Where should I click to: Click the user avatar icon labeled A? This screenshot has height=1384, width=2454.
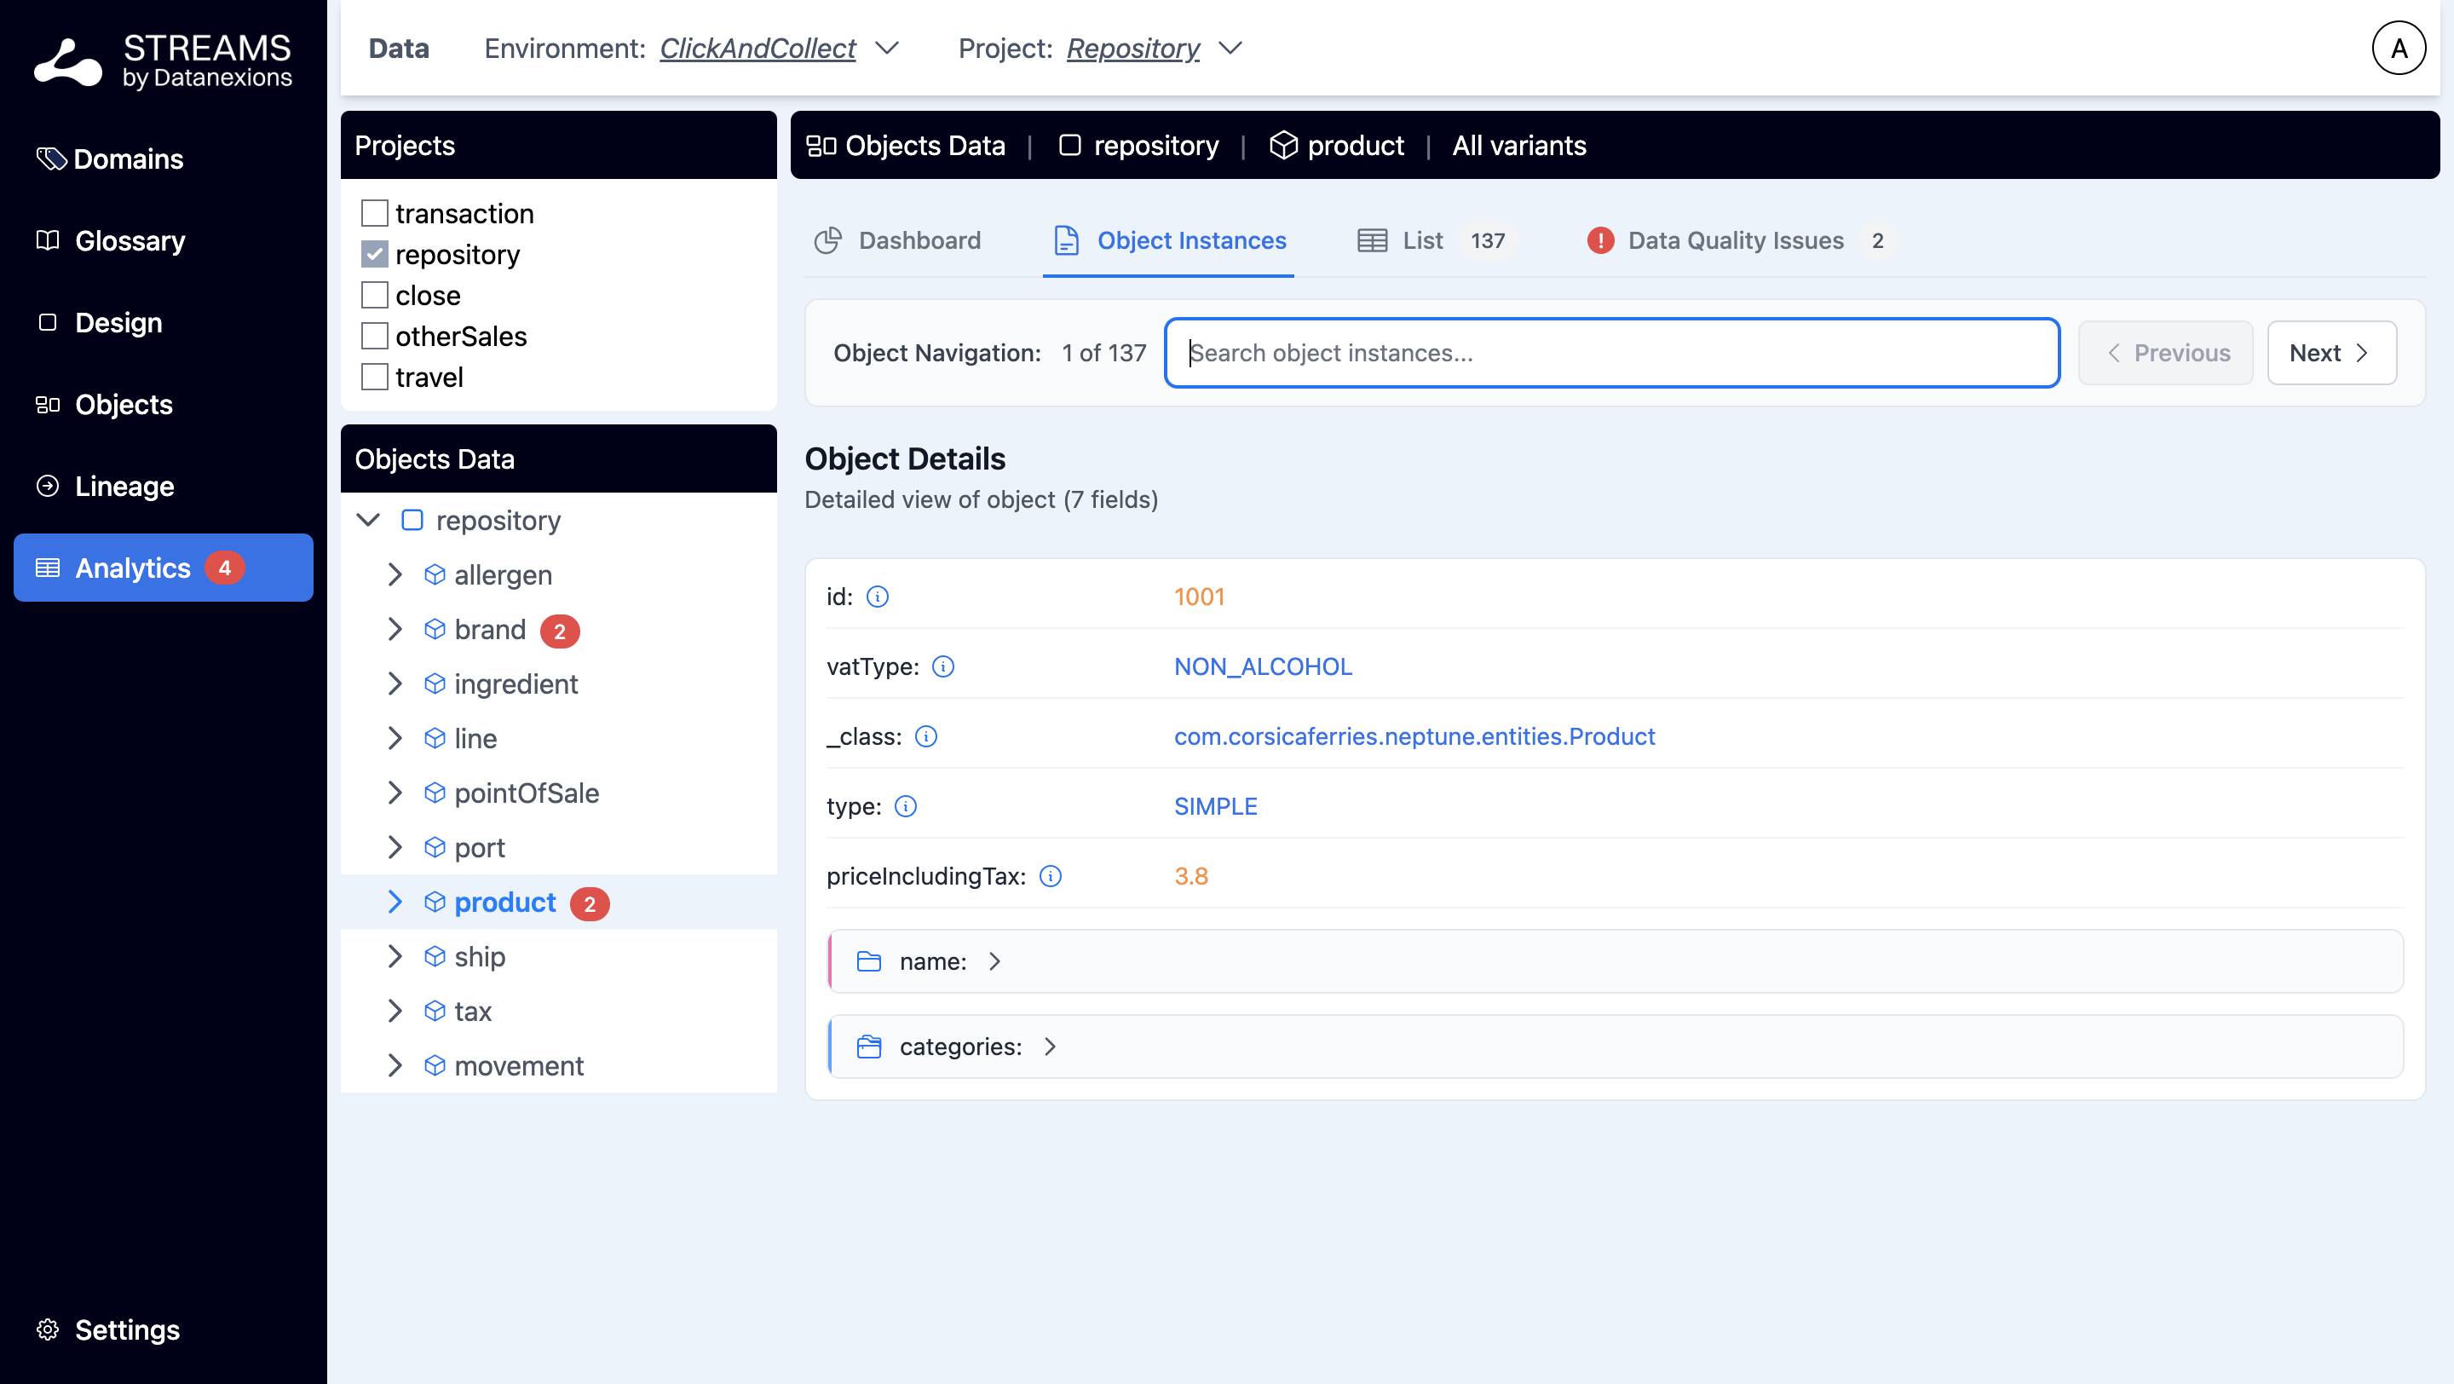[2398, 48]
